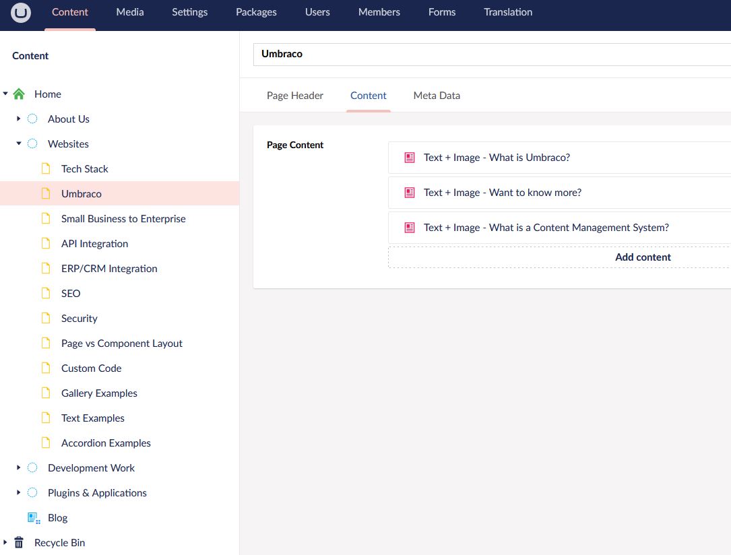The height and width of the screenshot is (555, 731).
Task: Click the dotted circle icon beside About Us
Action: pos(32,119)
